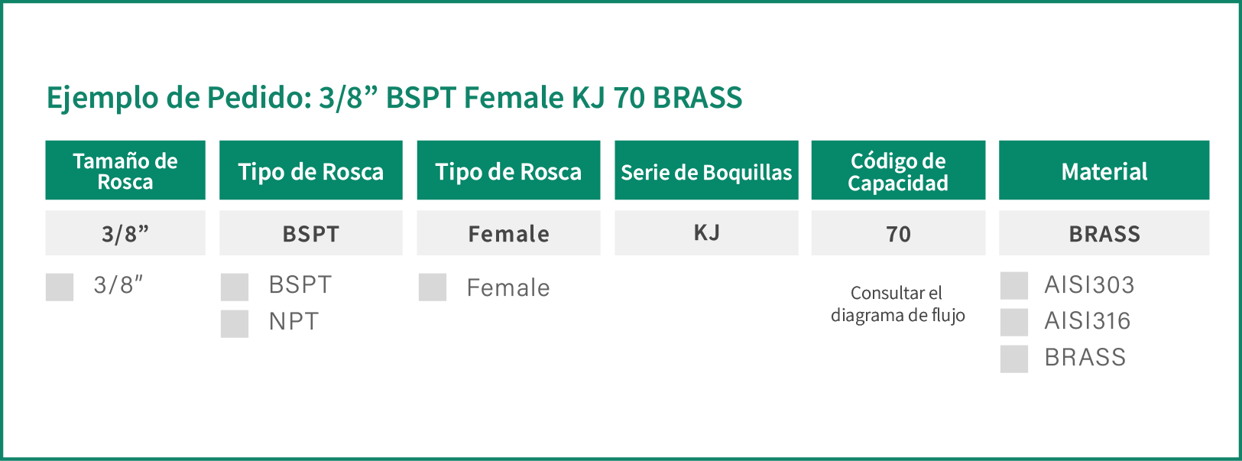Image resolution: width=1242 pixels, height=461 pixels.
Task: Select the KJ series value cell
Action: [706, 233]
